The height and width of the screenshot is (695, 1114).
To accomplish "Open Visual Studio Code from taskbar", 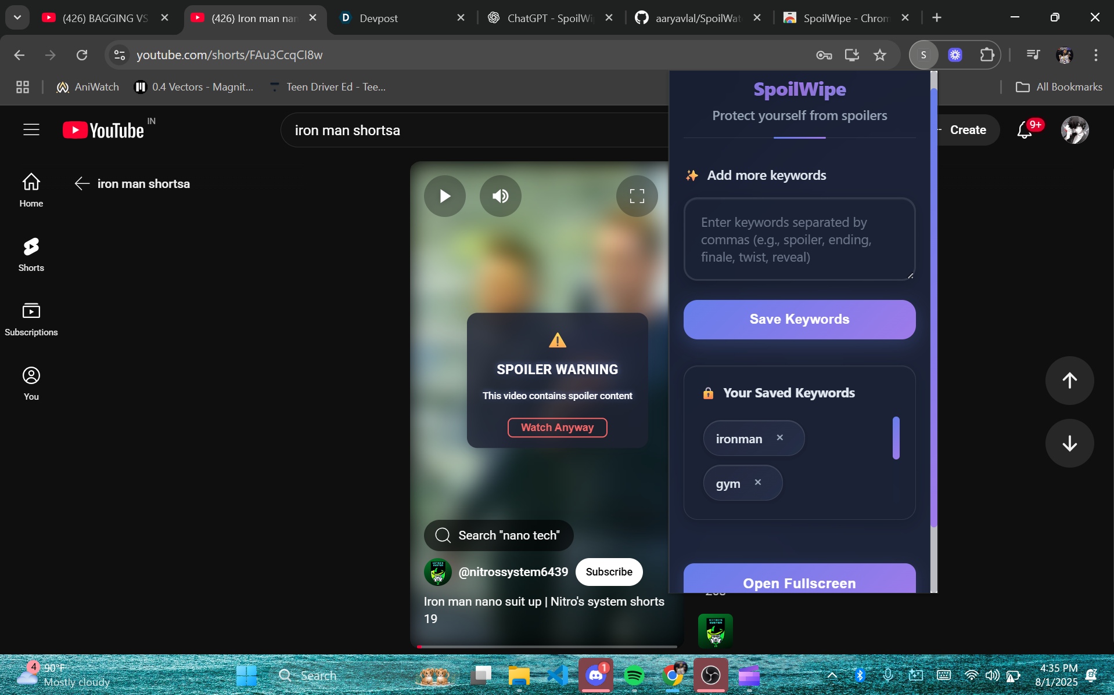I will click(x=558, y=675).
